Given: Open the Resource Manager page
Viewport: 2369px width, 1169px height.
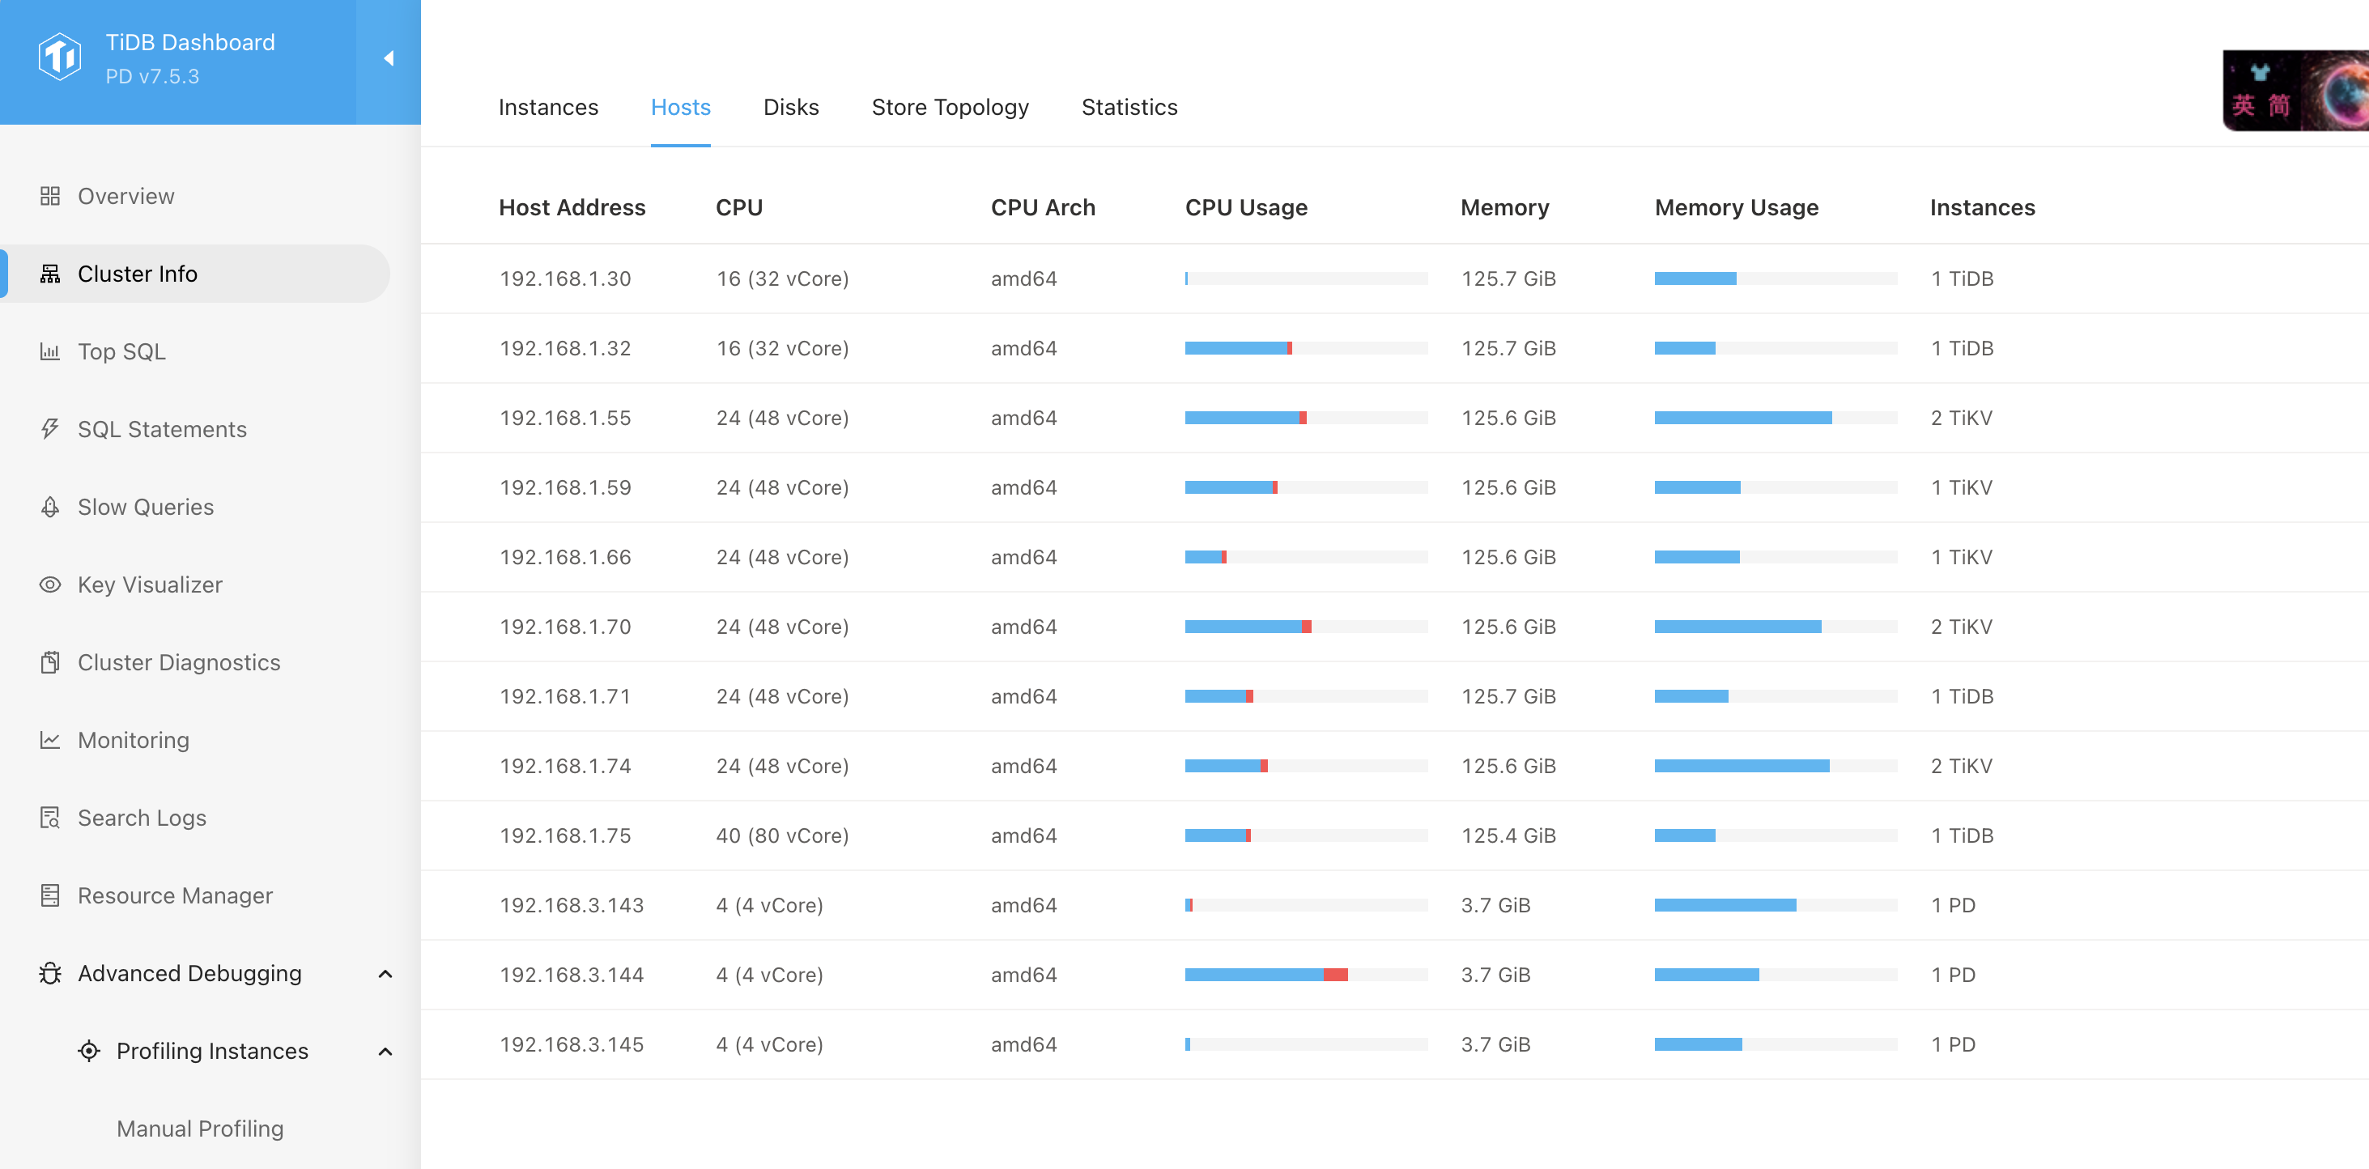Looking at the screenshot, I should point(175,896).
